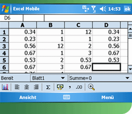Select row 1 header
132x114 pixels.
pyautogui.click(x=4, y=32)
